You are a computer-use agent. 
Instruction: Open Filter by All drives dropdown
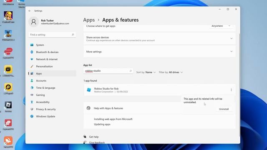[171, 72]
